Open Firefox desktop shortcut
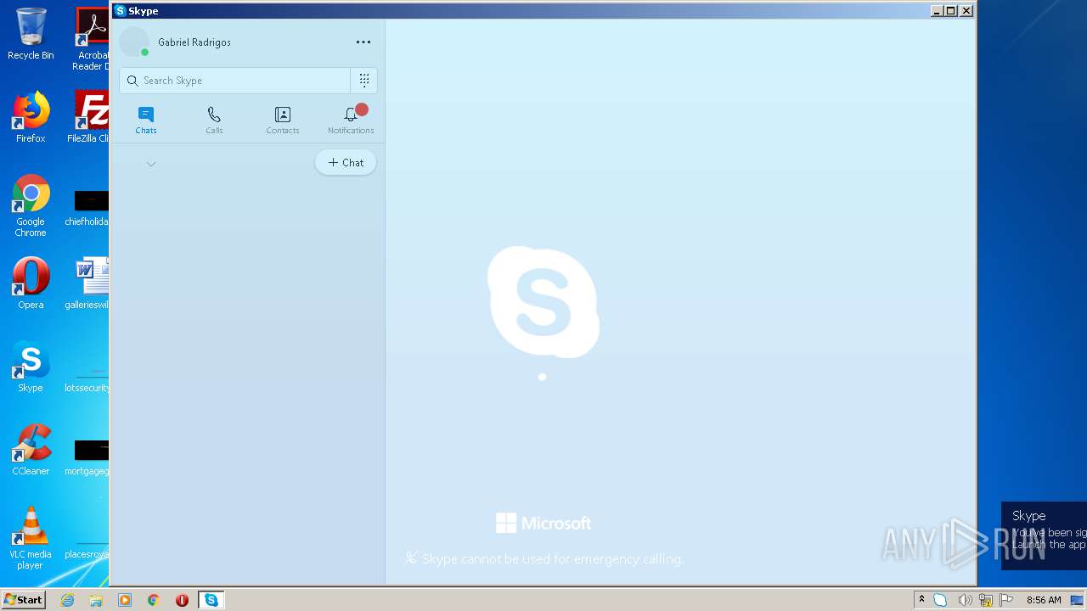 point(31,118)
